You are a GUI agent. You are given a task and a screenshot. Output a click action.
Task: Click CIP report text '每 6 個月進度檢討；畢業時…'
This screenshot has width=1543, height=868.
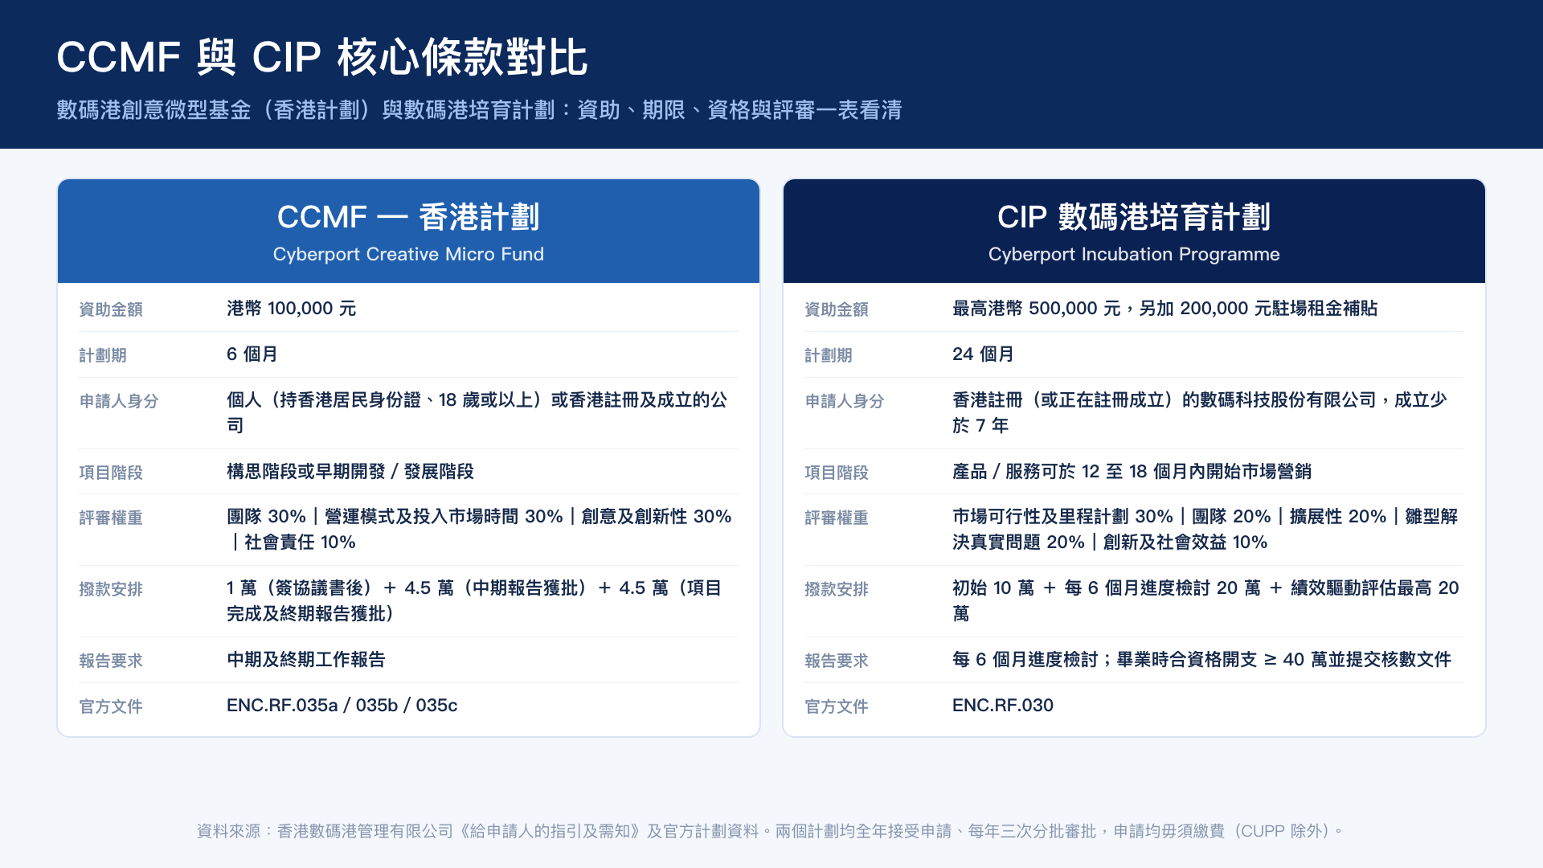click(1201, 660)
